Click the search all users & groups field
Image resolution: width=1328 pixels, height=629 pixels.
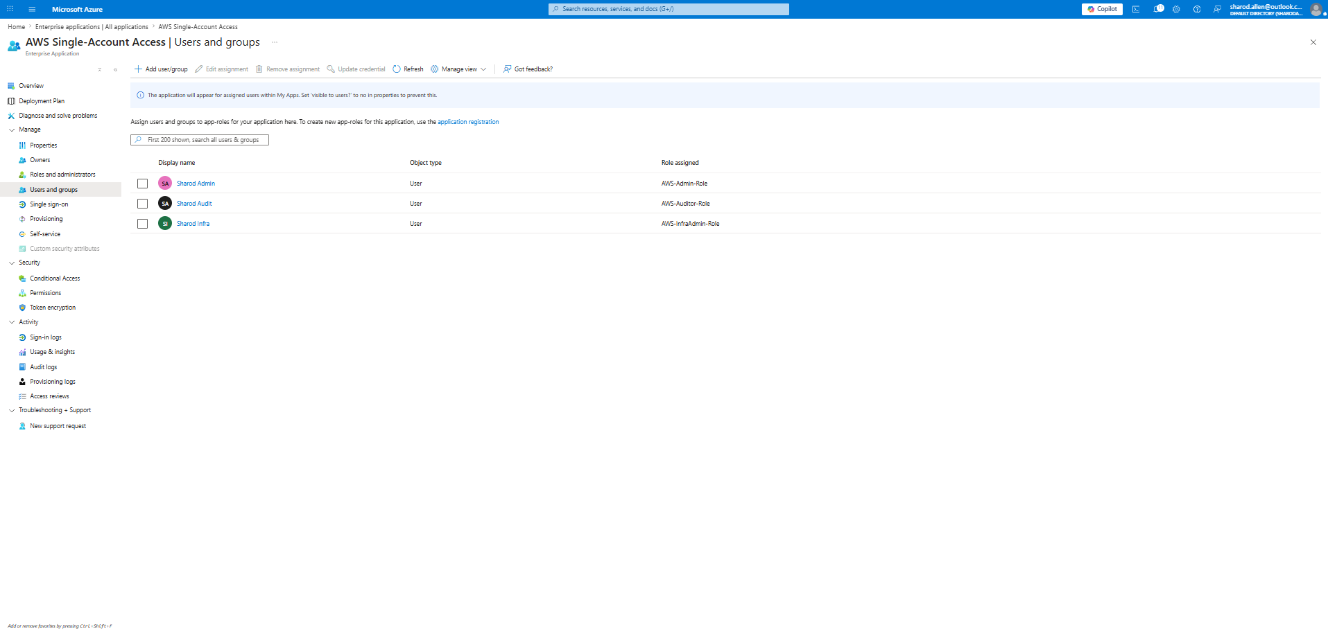tap(200, 140)
